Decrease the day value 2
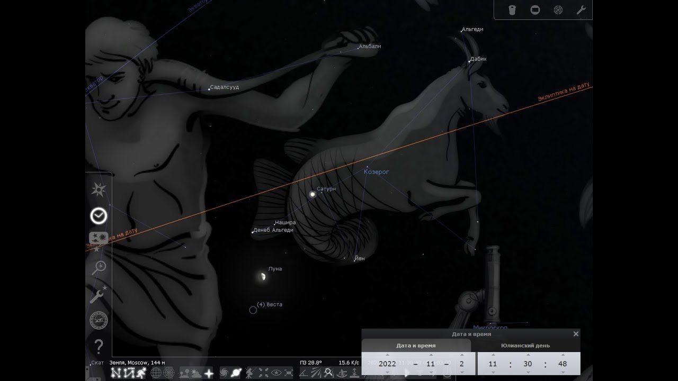Screen dimensions: 678x381 tap(462, 373)
